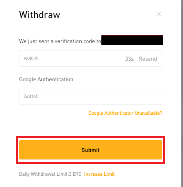This screenshot has width=183, height=187.
Task: Click the red outline around the Submit button
Action: [x=90, y=137]
